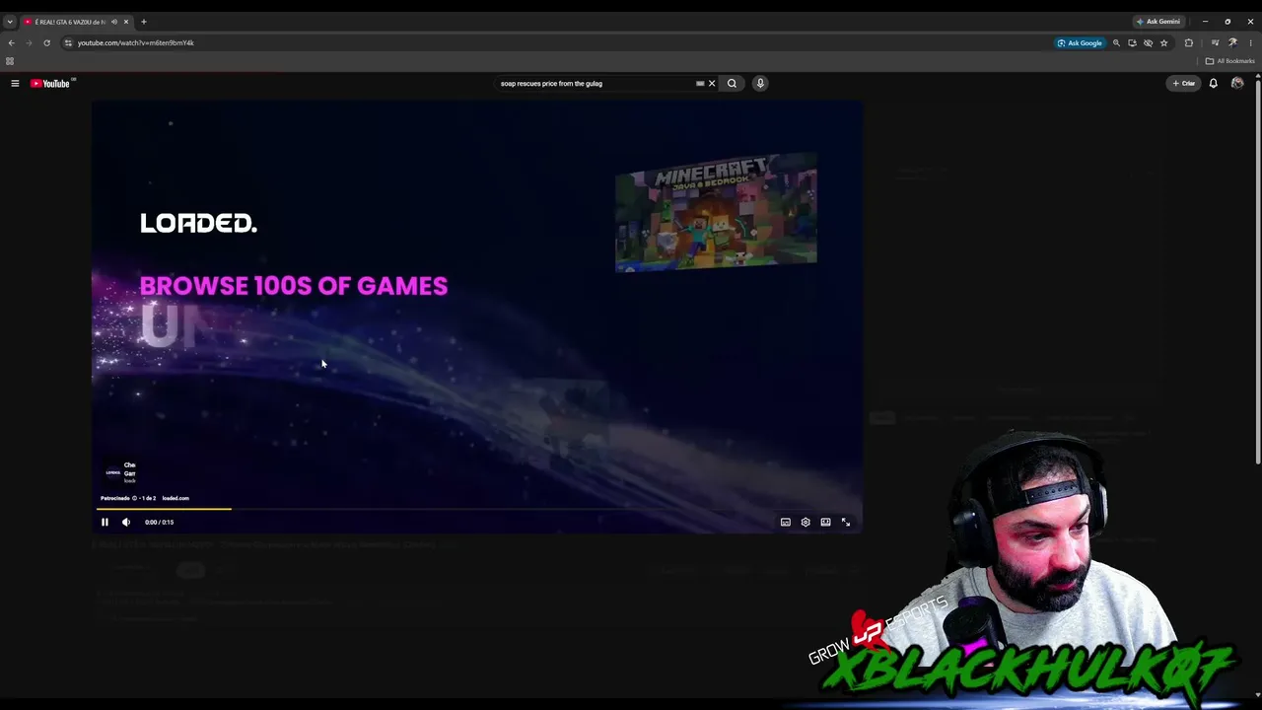The image size is (1262, 710).
Task: Reload the current page
Action: 46,42
